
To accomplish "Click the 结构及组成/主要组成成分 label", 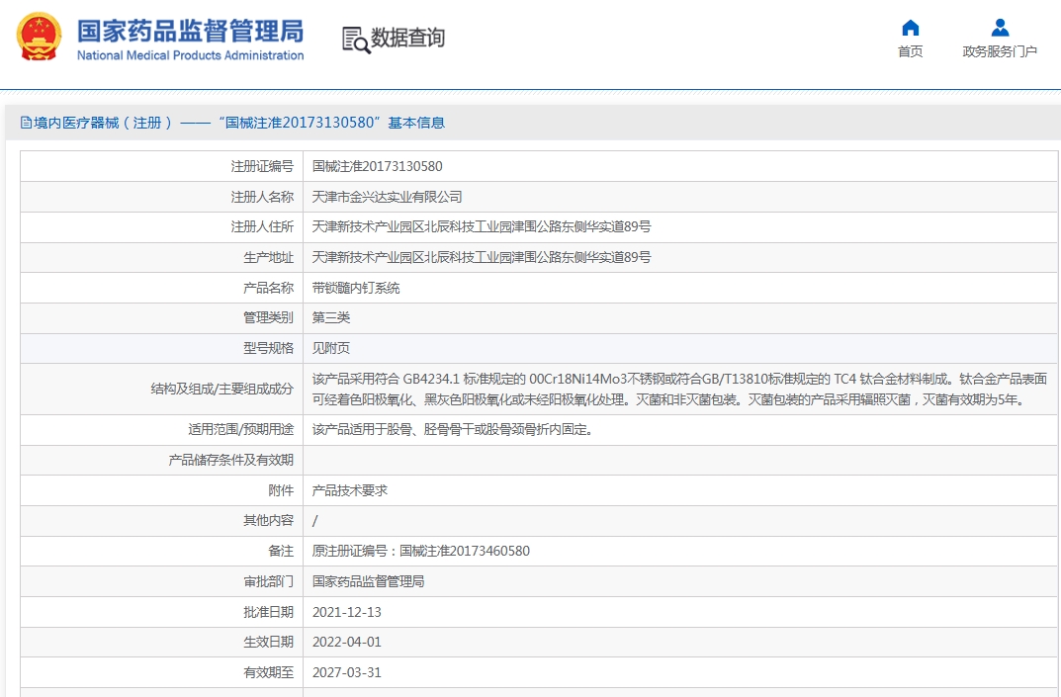I will click(x=221, y=390).
